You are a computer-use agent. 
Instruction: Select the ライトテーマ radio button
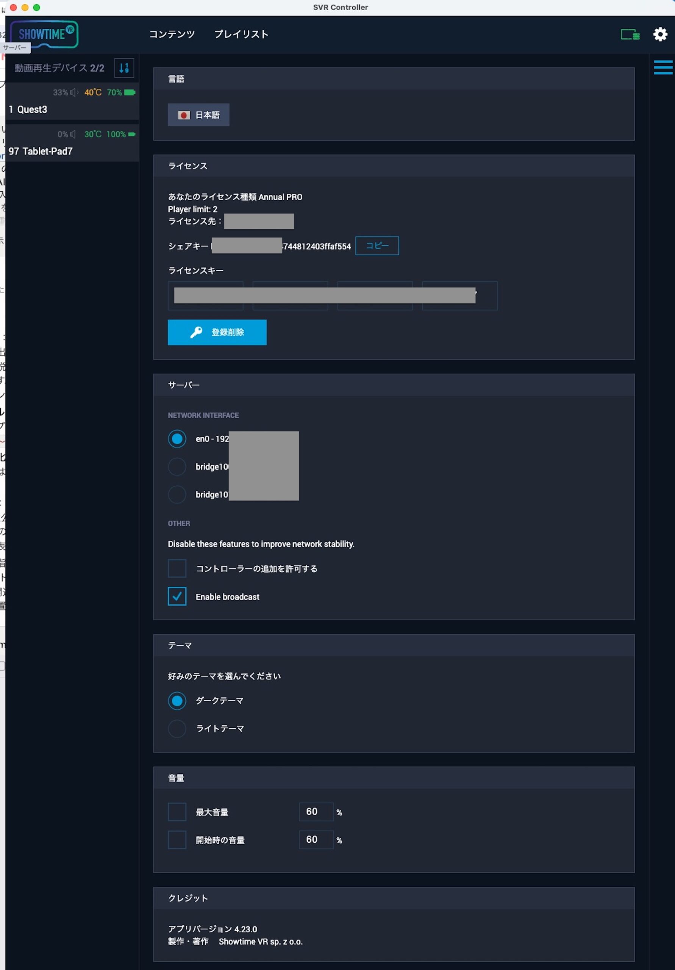[177, 728]
